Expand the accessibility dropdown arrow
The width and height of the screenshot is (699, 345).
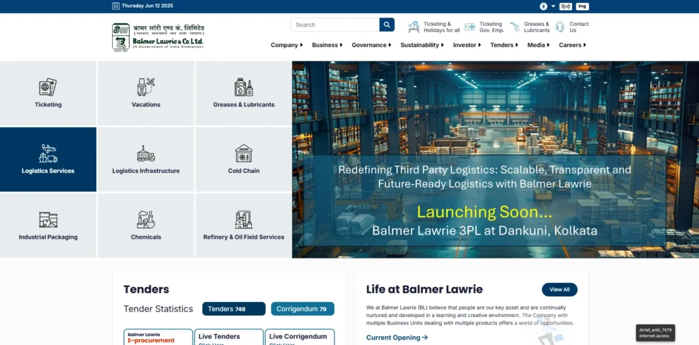tap(553, 6)
